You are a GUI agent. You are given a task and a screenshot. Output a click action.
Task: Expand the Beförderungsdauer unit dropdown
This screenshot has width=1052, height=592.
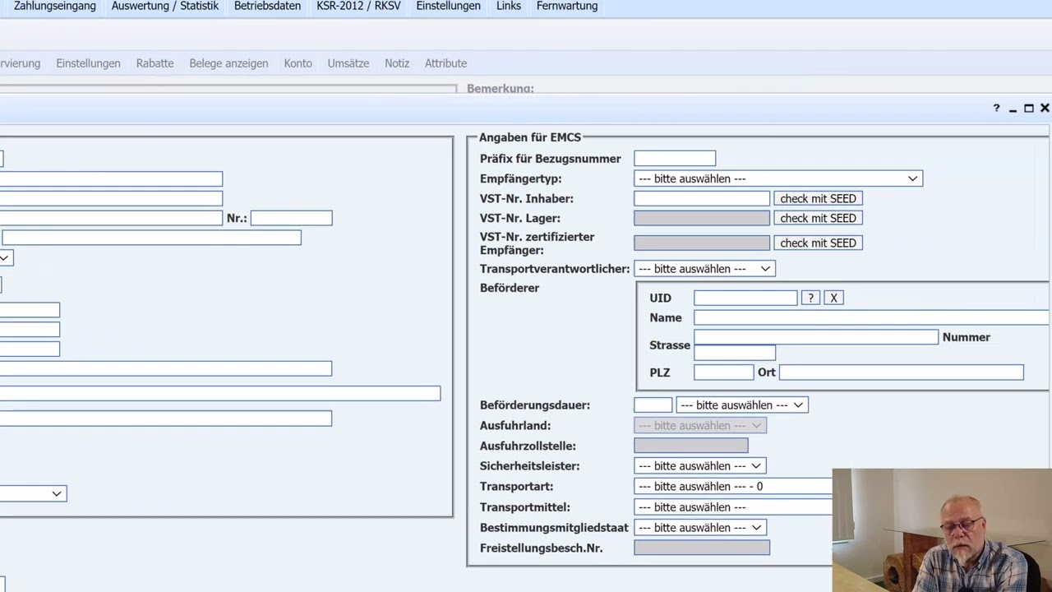(x=742, y=405)
